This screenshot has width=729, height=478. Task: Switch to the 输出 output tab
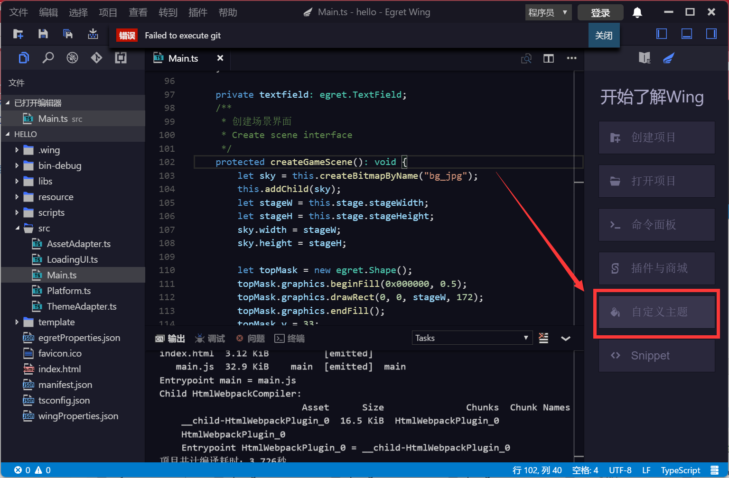[170, 339]
